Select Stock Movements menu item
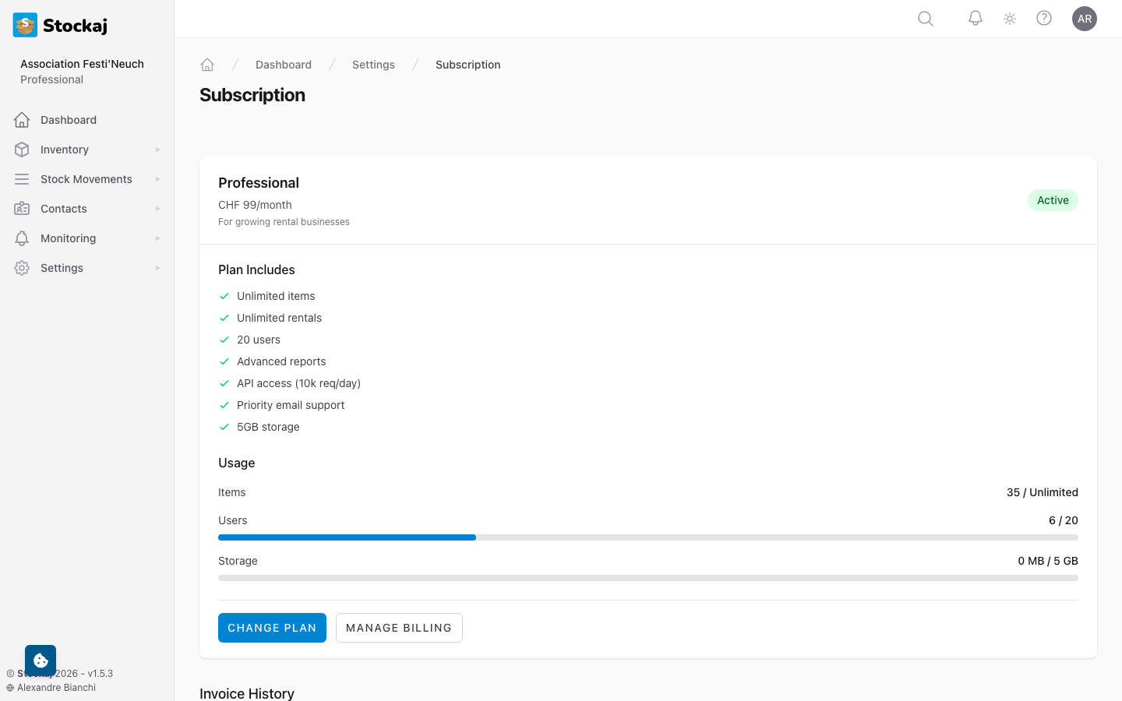Viewport: 1122px width, 701px height. [87, 179]
